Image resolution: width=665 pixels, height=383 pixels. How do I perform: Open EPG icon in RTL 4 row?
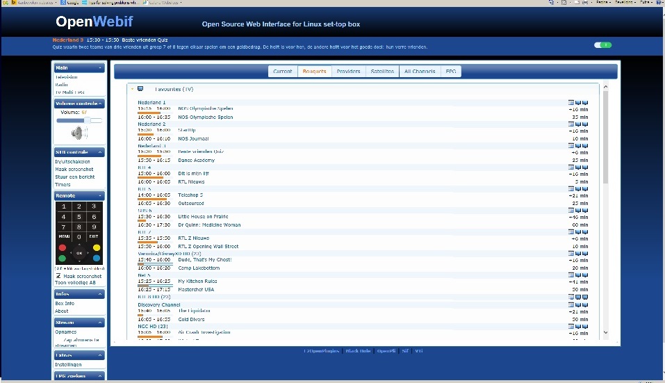571,168
